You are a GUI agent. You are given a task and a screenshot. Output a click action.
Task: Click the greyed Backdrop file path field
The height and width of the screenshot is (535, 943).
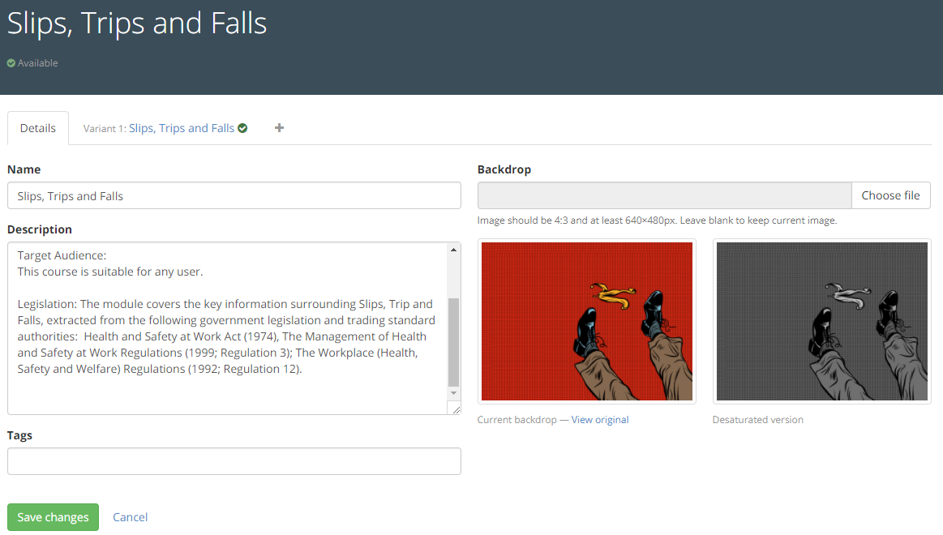(x=664, y=195)
